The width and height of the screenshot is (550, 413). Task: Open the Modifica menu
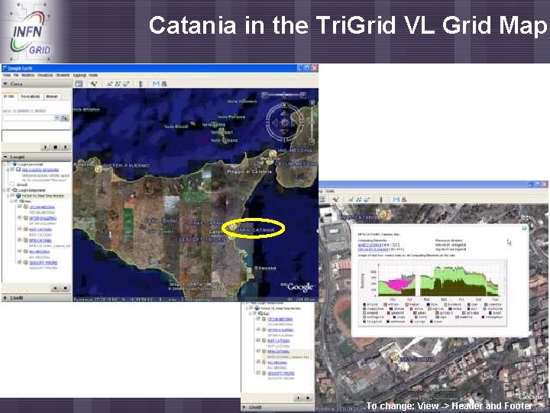(x=28, y=75)
